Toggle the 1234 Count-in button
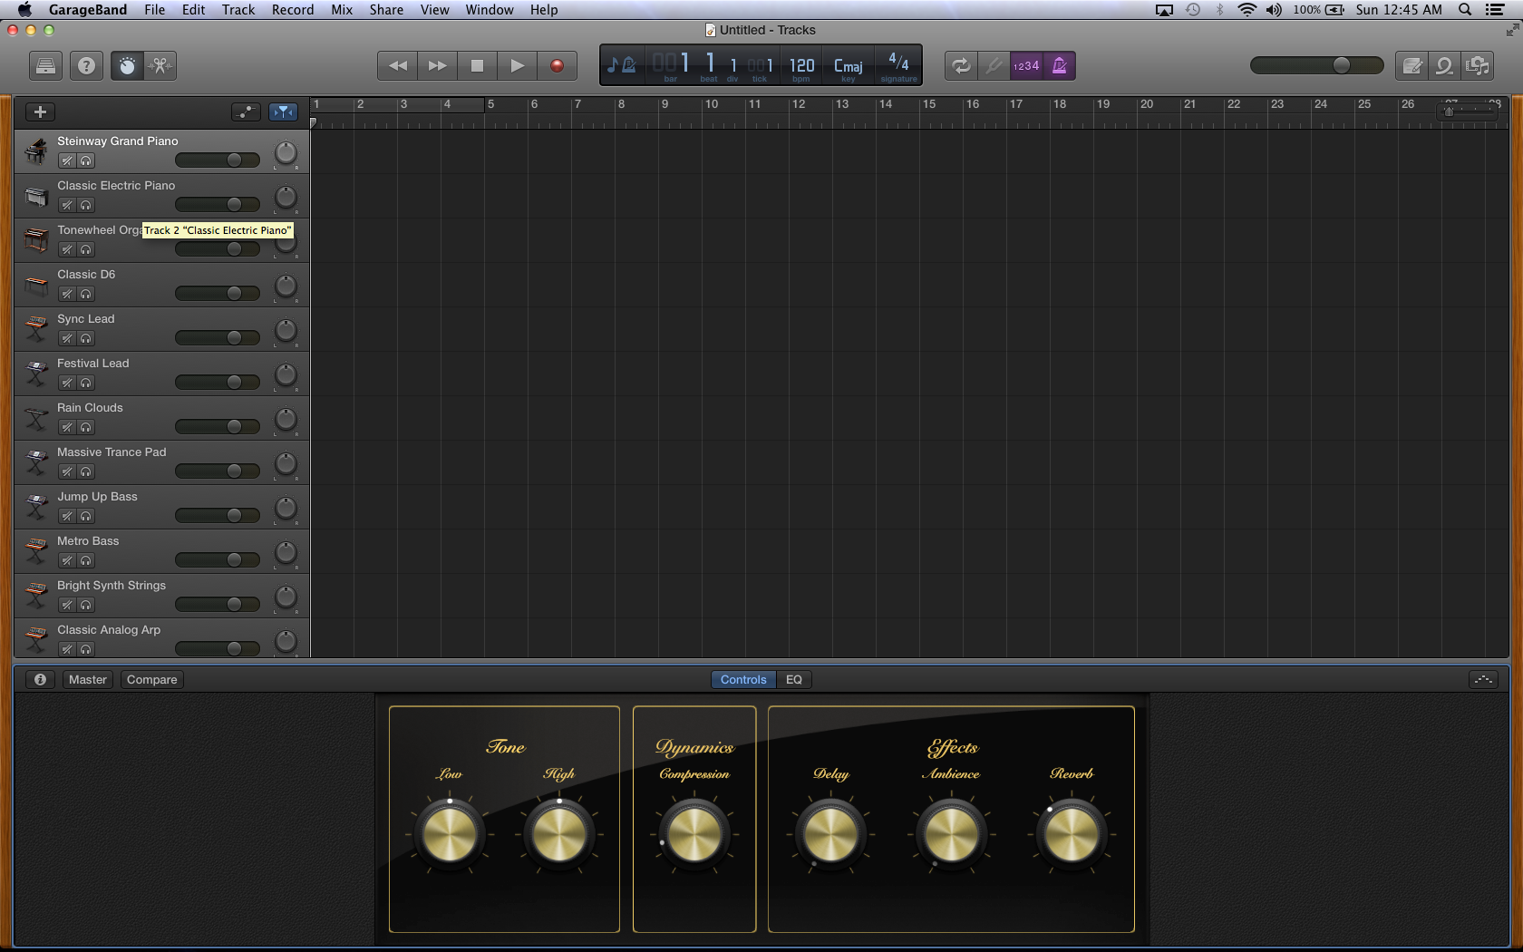Viewport: 1523px width, 952px height. (x=1026, y=65)
